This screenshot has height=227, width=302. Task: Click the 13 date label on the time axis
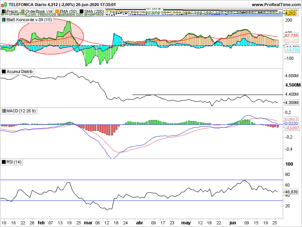click(x=60, y=223)
